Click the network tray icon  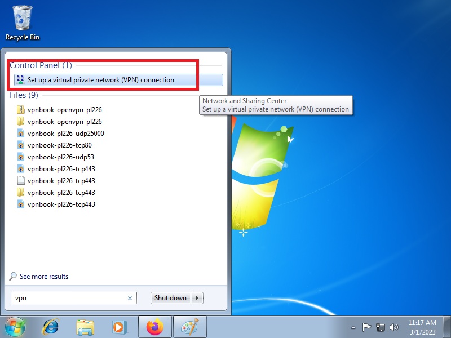[381, 327]
